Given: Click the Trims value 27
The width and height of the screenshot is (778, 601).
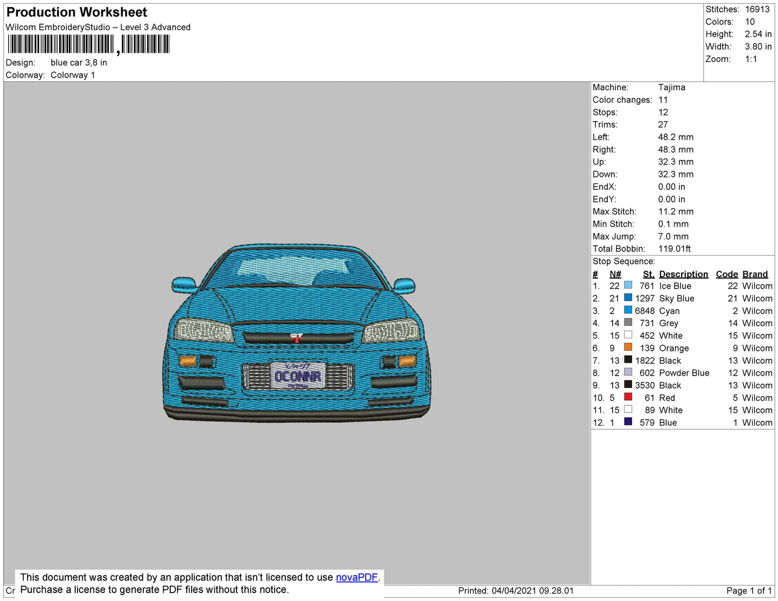Looking at the screenshot, I should tap(663, 124).
